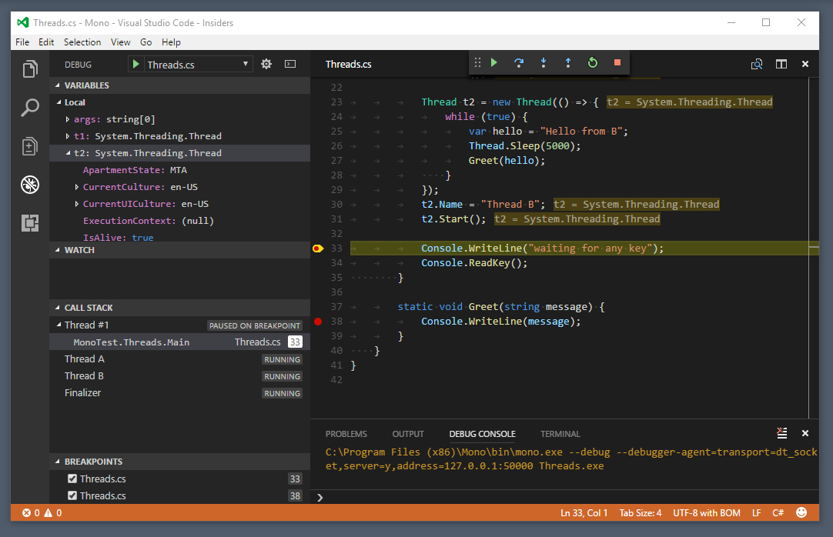Change Tab Size: 4 setting
The width and height of the screenshot is (833, 537).
[x=641, y=512]
